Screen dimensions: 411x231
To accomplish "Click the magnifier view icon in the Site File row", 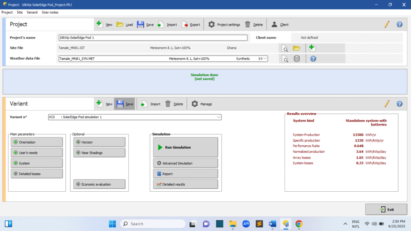I will tap(285, 48).
